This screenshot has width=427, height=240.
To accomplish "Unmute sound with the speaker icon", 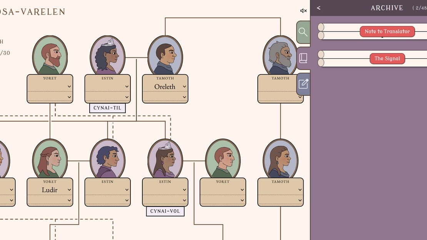I will (304, 11).
